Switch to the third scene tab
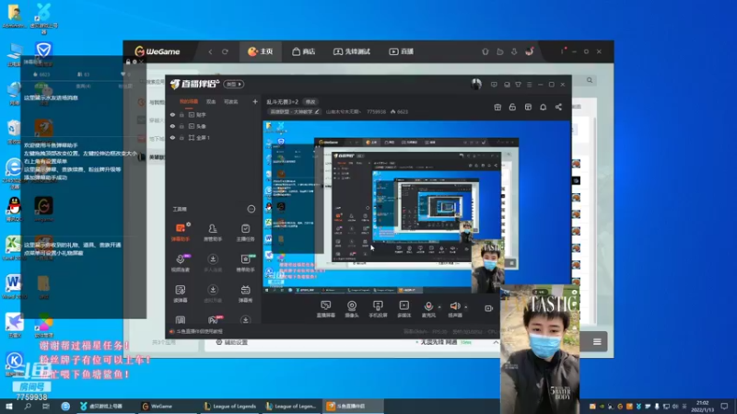Screen dimensions: 737x414 tap(231, 101)
